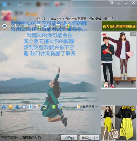The width and height of the screenshot is (137, 141).
Task: Start a voice call via microphone icon
Action: (15, 26)
